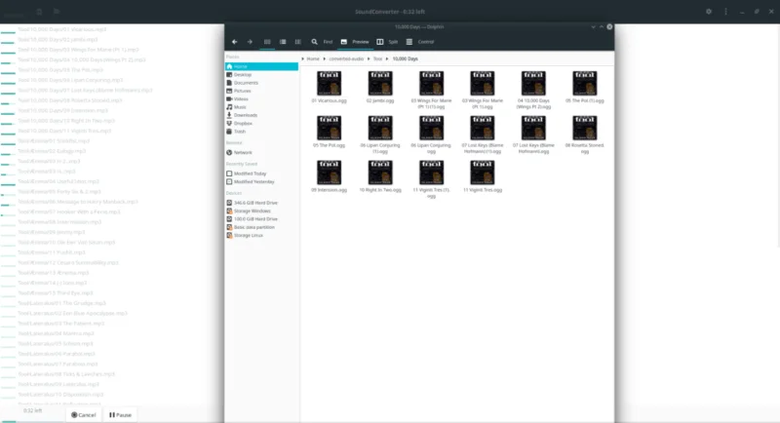Click 10,000 Days in the breadcrumb path
This screenshot has width=780, height=423.
(405, 58)
